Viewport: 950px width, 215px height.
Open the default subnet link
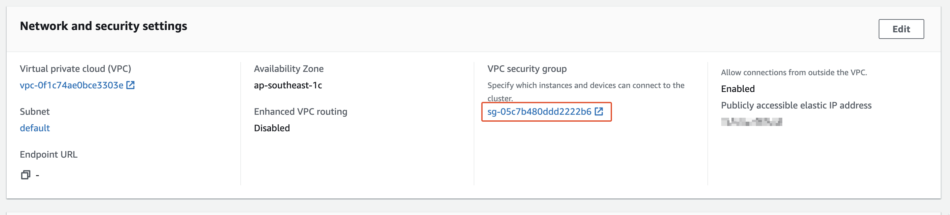pos(35,128)
